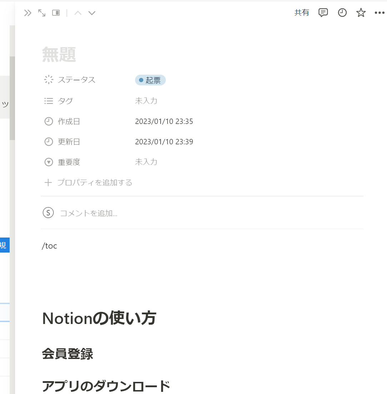The height and width of the screenshot is (394, 387).
Task: Open page in full screen with the expand arrows icon
Action: pyautogui.click(x=42, y=13)
